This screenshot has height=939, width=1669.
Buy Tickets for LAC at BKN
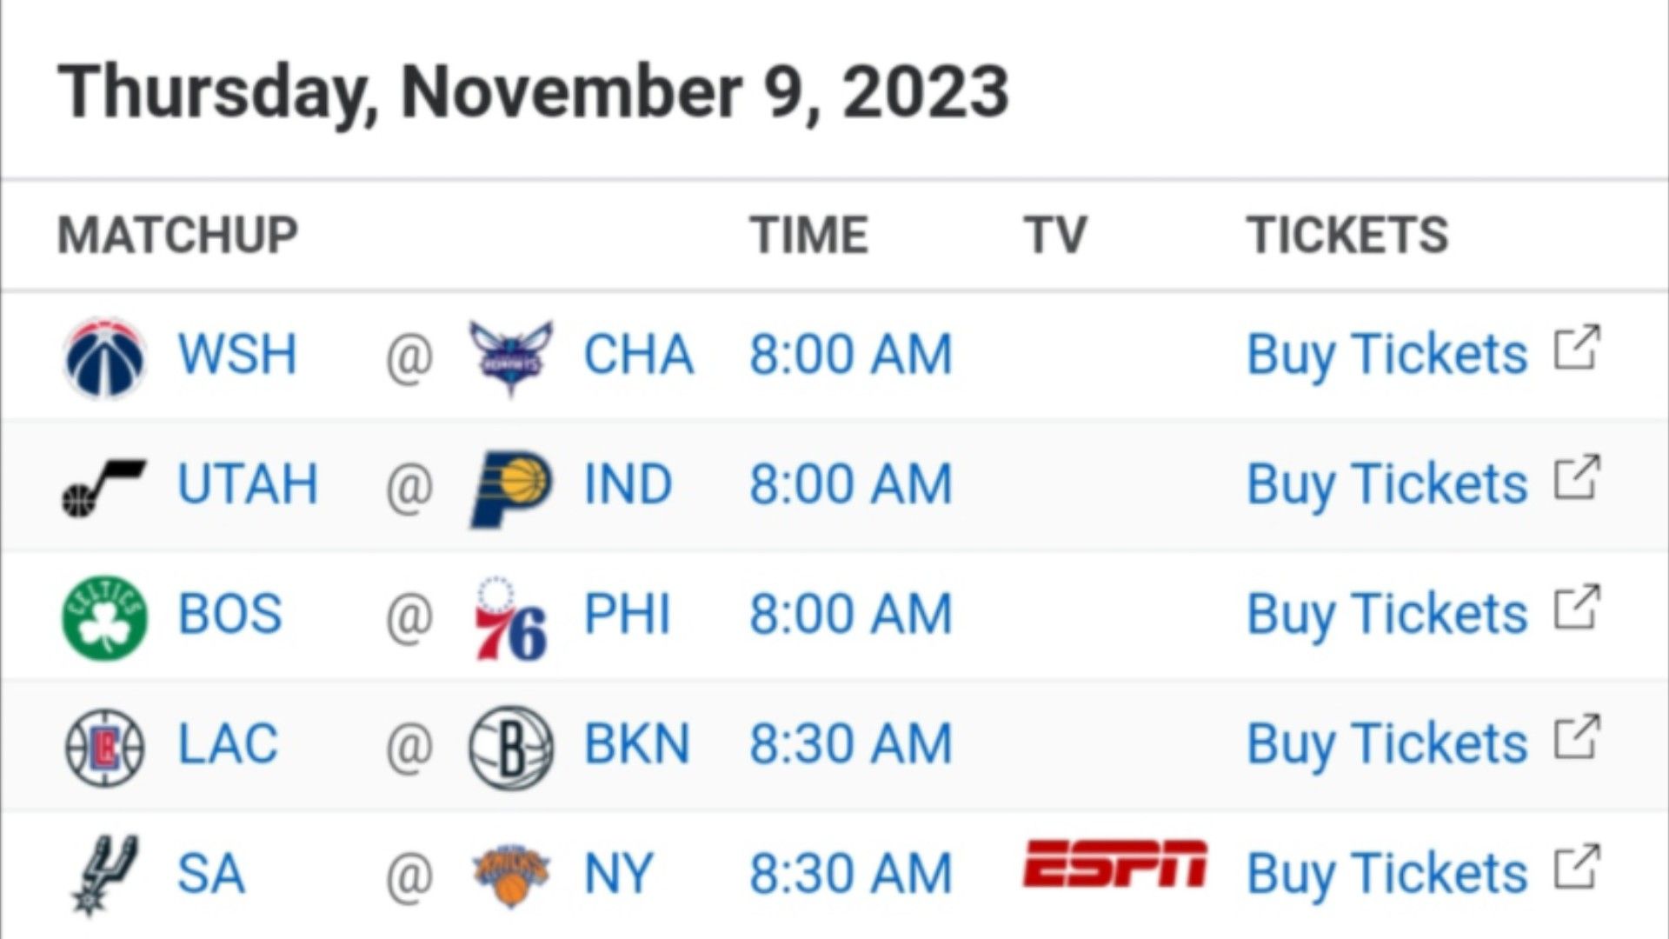point(1386,744)
